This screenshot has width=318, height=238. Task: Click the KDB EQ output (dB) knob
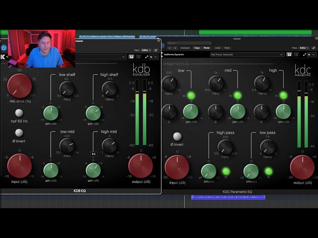click(141, 166)
